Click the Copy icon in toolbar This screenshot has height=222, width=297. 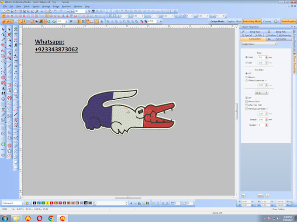click(46, 11)
